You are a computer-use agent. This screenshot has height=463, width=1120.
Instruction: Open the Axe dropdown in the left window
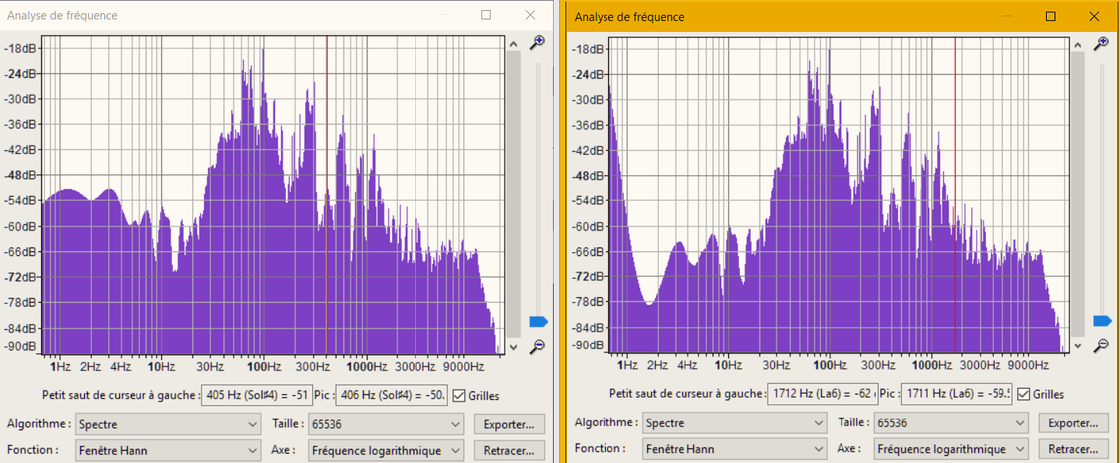point(386,451)
